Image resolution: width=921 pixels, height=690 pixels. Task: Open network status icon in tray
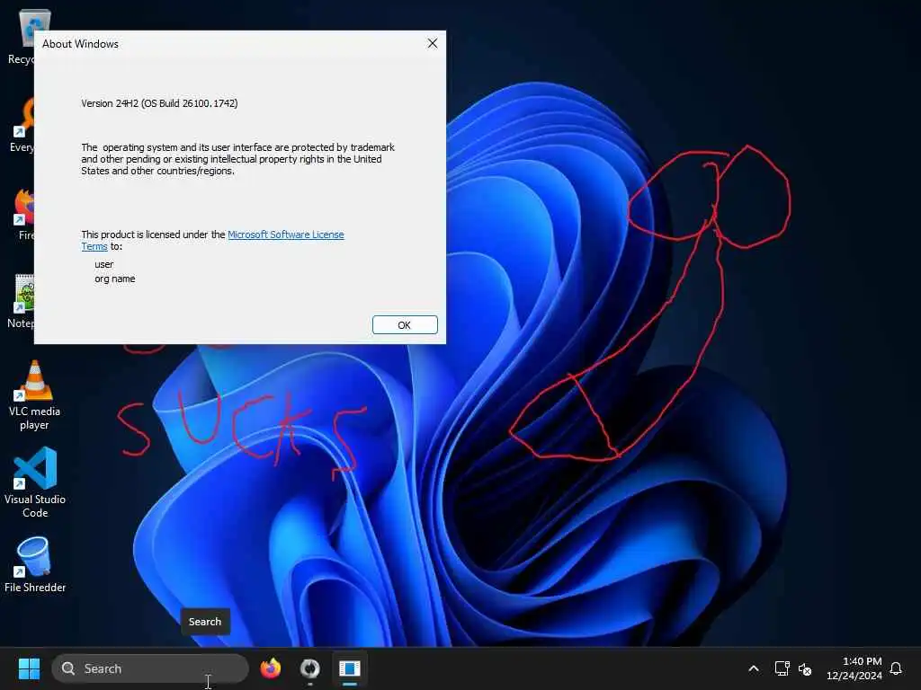[x=782, y=668]
